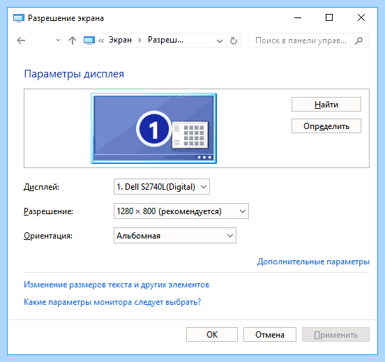Open the Ориентация dropdown

pyautogui.click(x=175, y=236)
